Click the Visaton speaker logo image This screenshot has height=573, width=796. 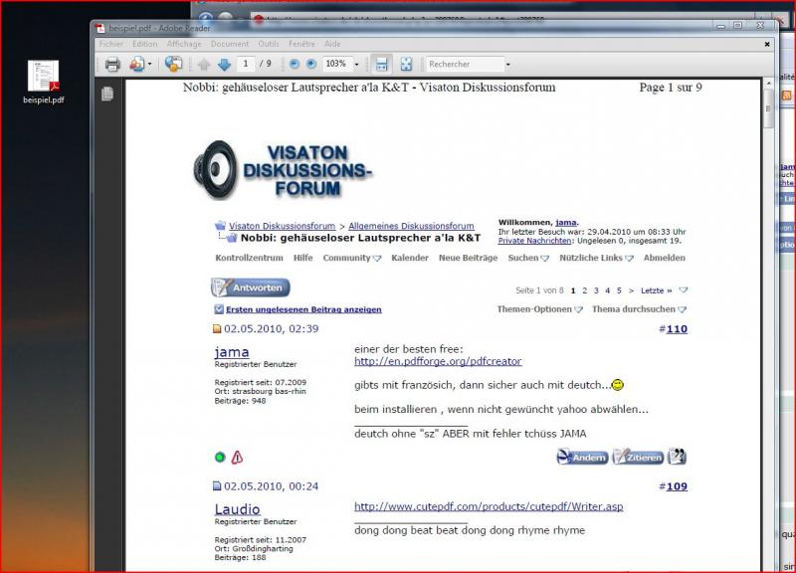pos(215,169)
